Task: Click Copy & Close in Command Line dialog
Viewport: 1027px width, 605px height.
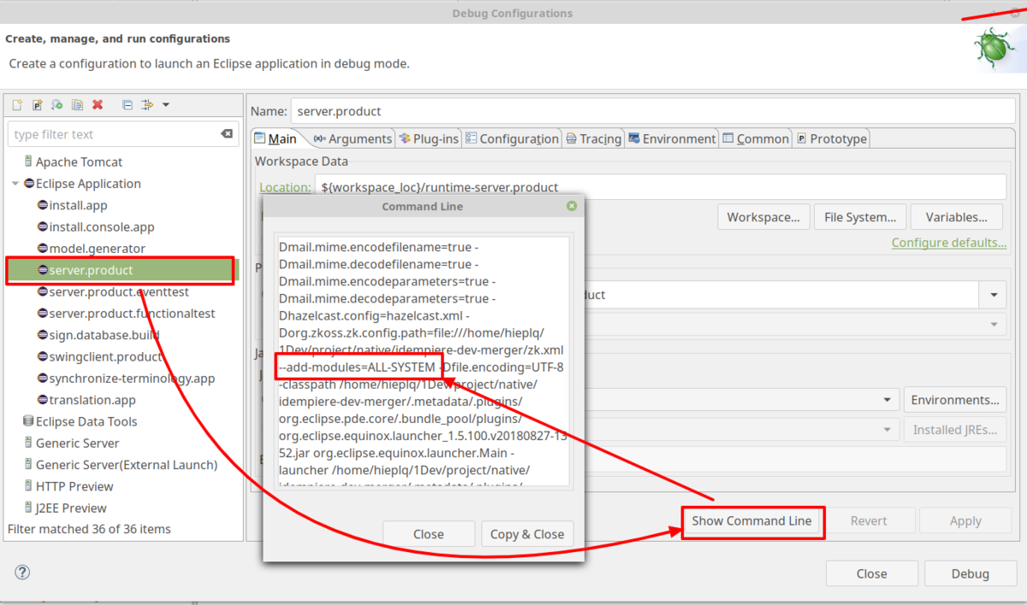Action: point(526,534)
